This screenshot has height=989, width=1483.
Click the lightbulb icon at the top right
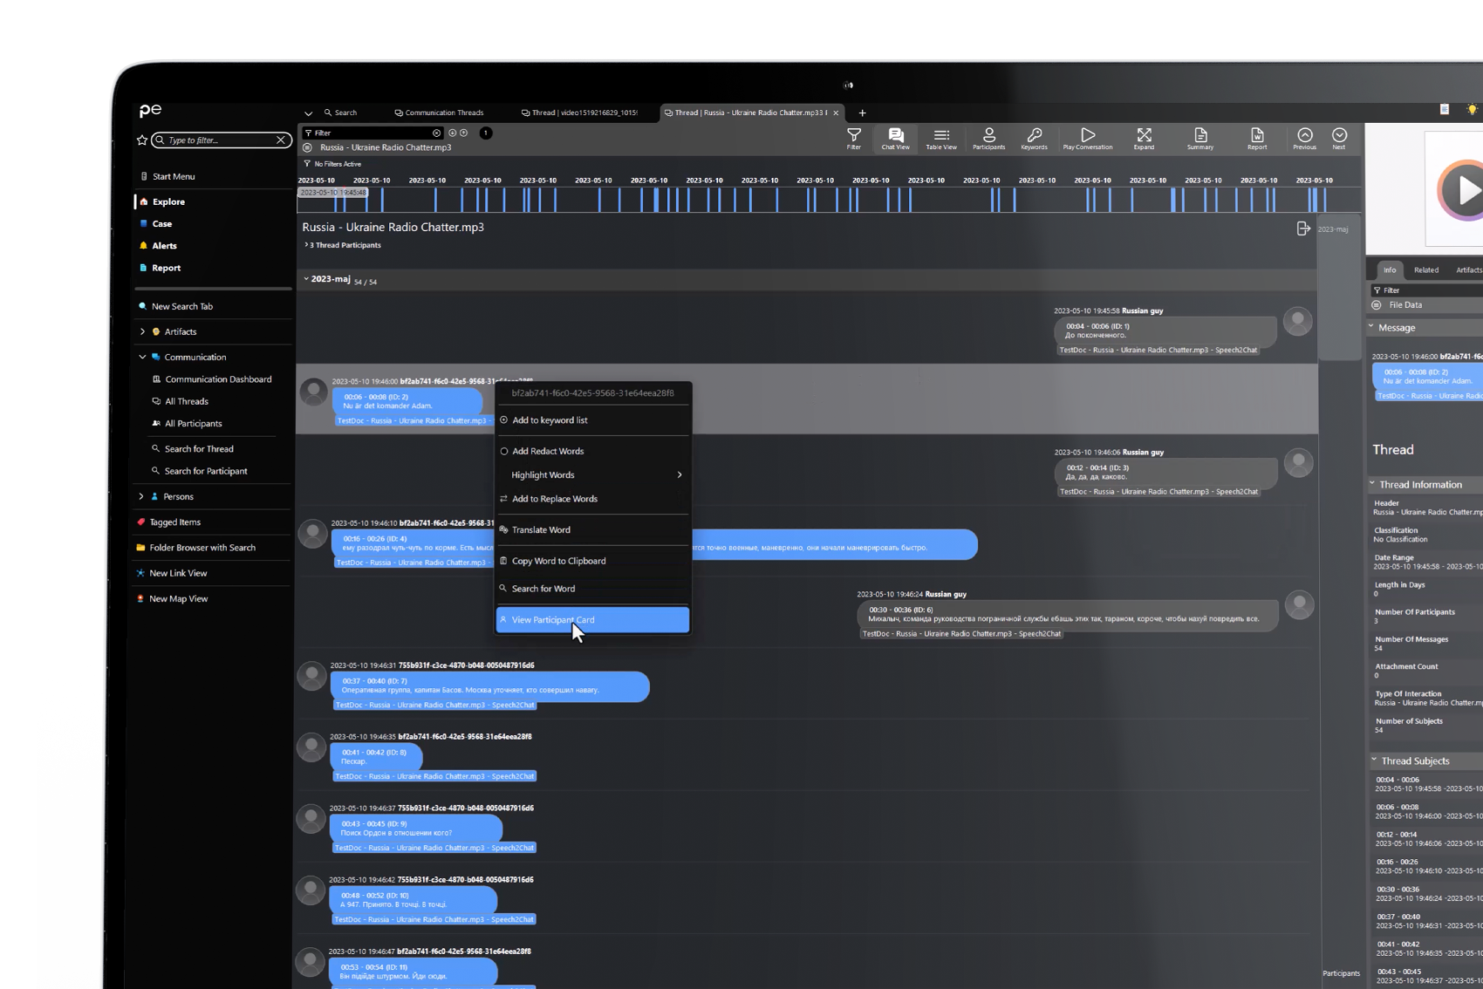click(1472, 110)
